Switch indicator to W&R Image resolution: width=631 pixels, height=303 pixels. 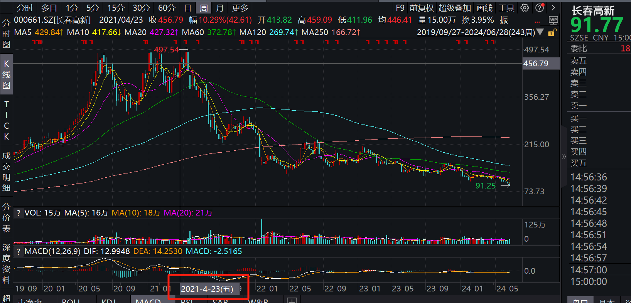pos(258,301)
